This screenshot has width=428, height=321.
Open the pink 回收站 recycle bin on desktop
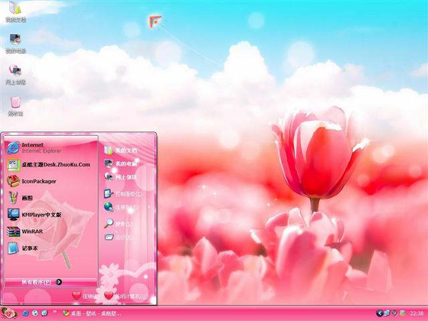coord(15,106)
